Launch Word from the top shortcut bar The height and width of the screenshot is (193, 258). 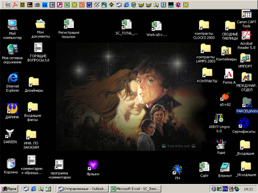[89, 5]
